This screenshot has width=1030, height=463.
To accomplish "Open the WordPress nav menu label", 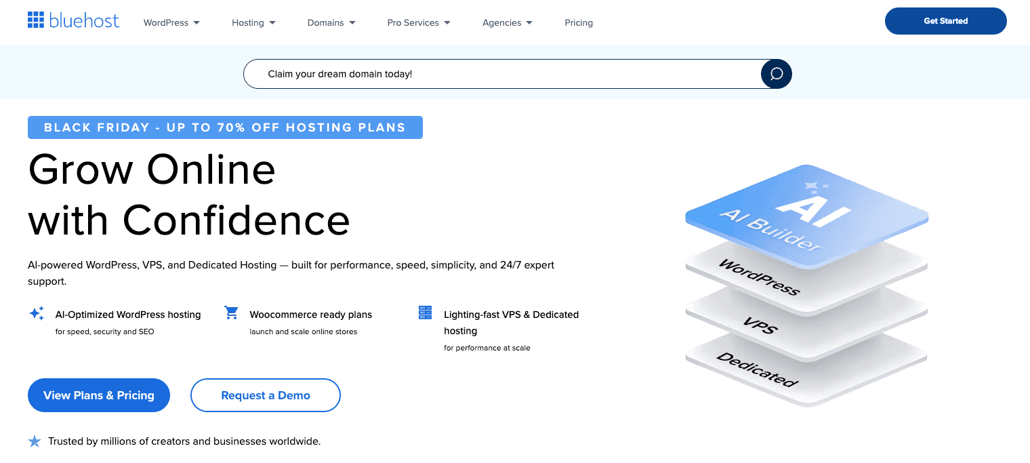I will tap(166, 23).
